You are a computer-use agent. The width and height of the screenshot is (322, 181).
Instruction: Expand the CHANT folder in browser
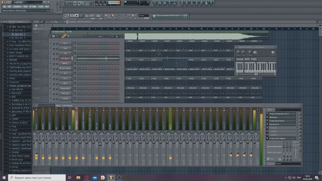click(15, 119)
